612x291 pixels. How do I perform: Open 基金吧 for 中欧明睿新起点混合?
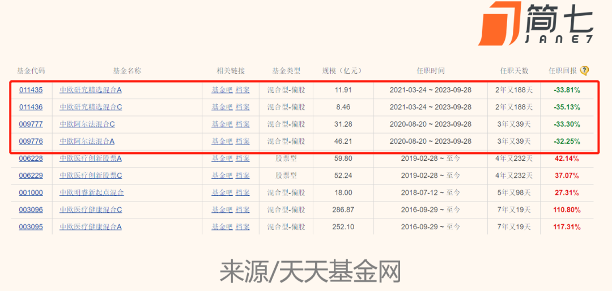click(222, 192)
